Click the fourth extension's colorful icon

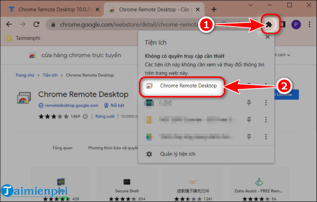pyautogui.click(x=149, y=137)
